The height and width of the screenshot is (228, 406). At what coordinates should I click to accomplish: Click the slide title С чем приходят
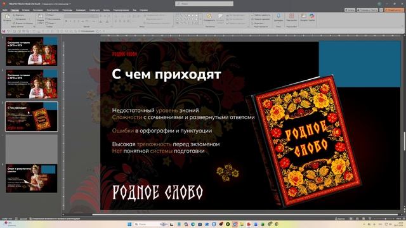point(166,75)
